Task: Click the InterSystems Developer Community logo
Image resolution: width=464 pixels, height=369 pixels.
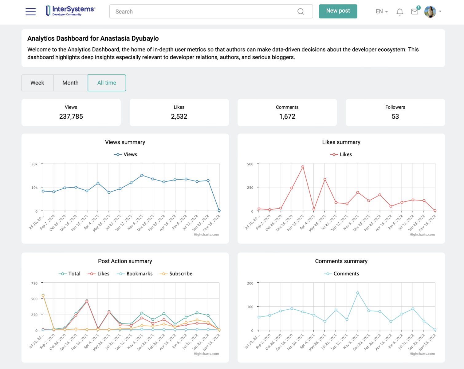Action: click(70, 11)
